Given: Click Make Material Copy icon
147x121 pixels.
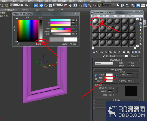Looking at the screenshot, I should click(111, 52).
